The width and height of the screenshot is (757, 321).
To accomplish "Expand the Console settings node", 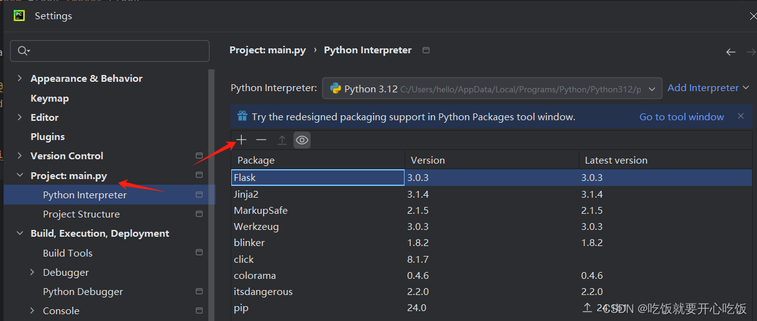I will tap(32, 310).
